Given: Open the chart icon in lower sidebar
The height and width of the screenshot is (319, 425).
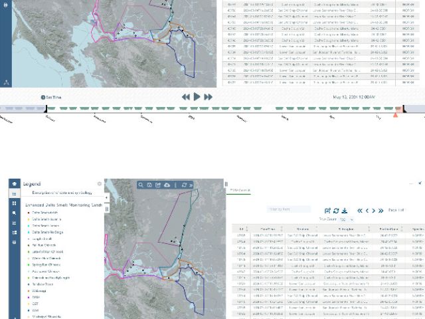Looking at the screenshot, I should click(x=15, y=223).
